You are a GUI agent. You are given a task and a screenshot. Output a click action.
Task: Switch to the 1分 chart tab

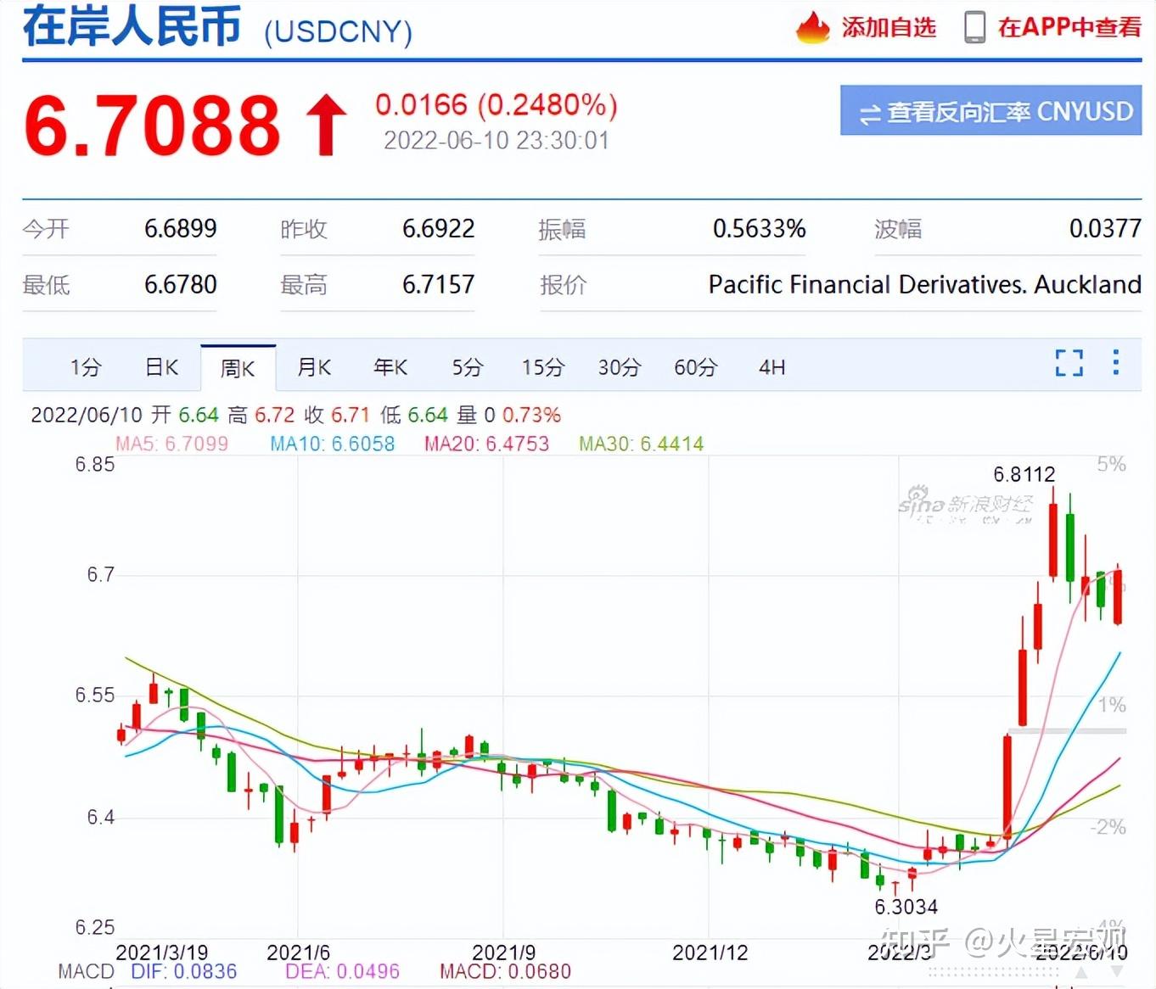click(86, 367)
